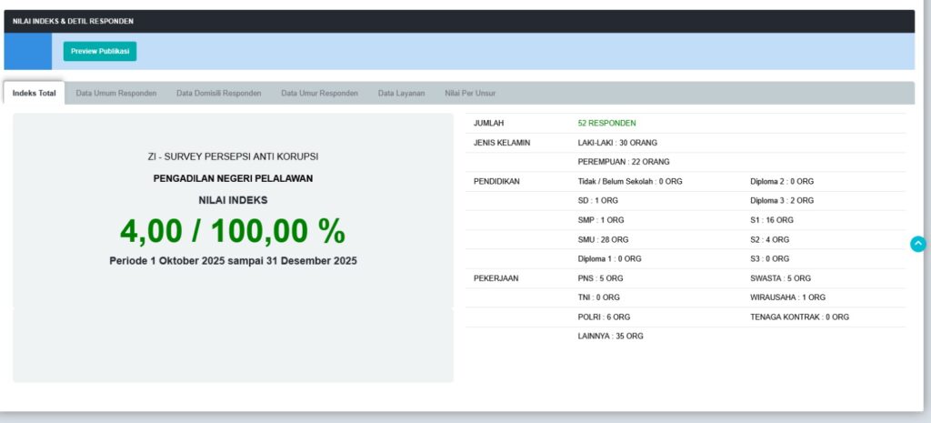The height and width of the screenshot is (423, 931).
Task: Click the blue square beside Preview Publikasi
Action: pyautogui.click(x=27, y=52)
